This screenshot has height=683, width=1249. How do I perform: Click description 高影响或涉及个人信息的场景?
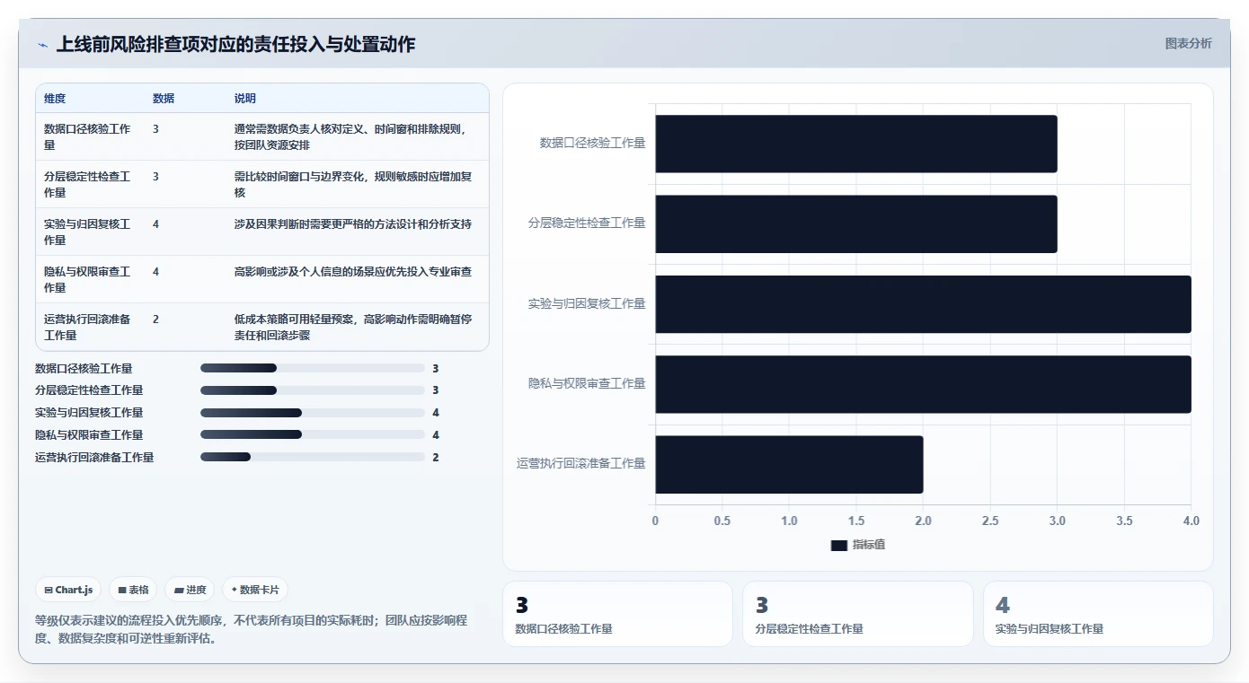point(353,271)
